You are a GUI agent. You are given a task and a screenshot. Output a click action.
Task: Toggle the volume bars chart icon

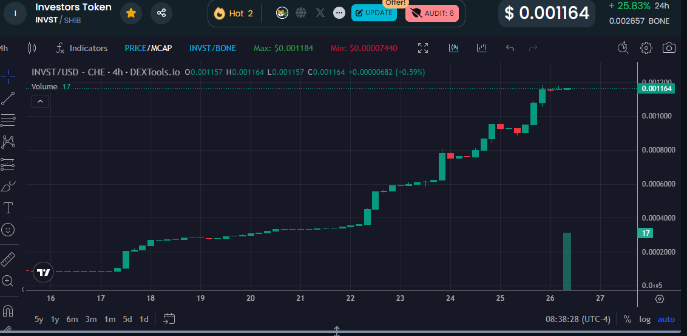tap(482, 48)
